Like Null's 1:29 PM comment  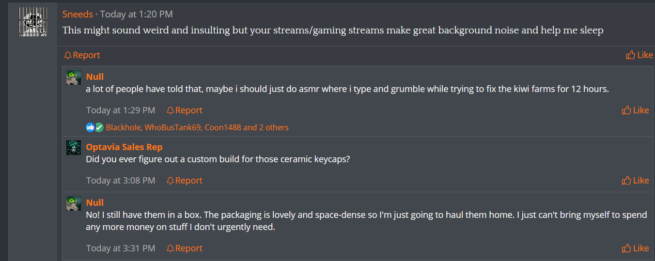click(635, 110)
